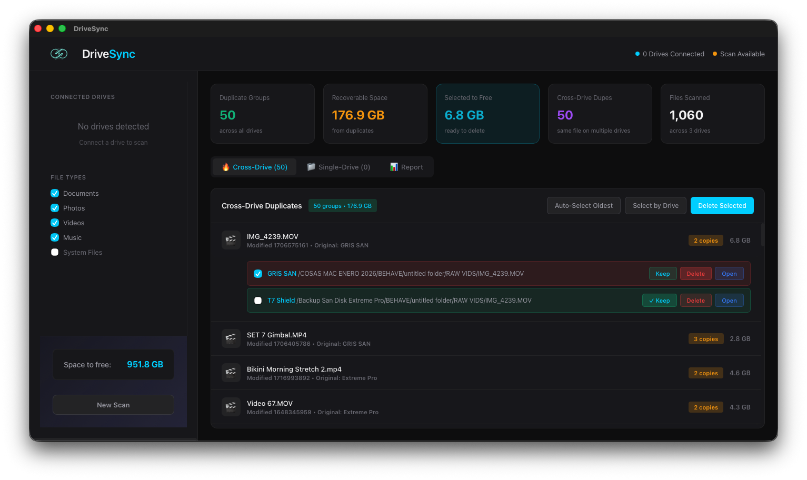Enable the System Files filter
Viewport: 807px width, 480px height.
pos(55,252)
